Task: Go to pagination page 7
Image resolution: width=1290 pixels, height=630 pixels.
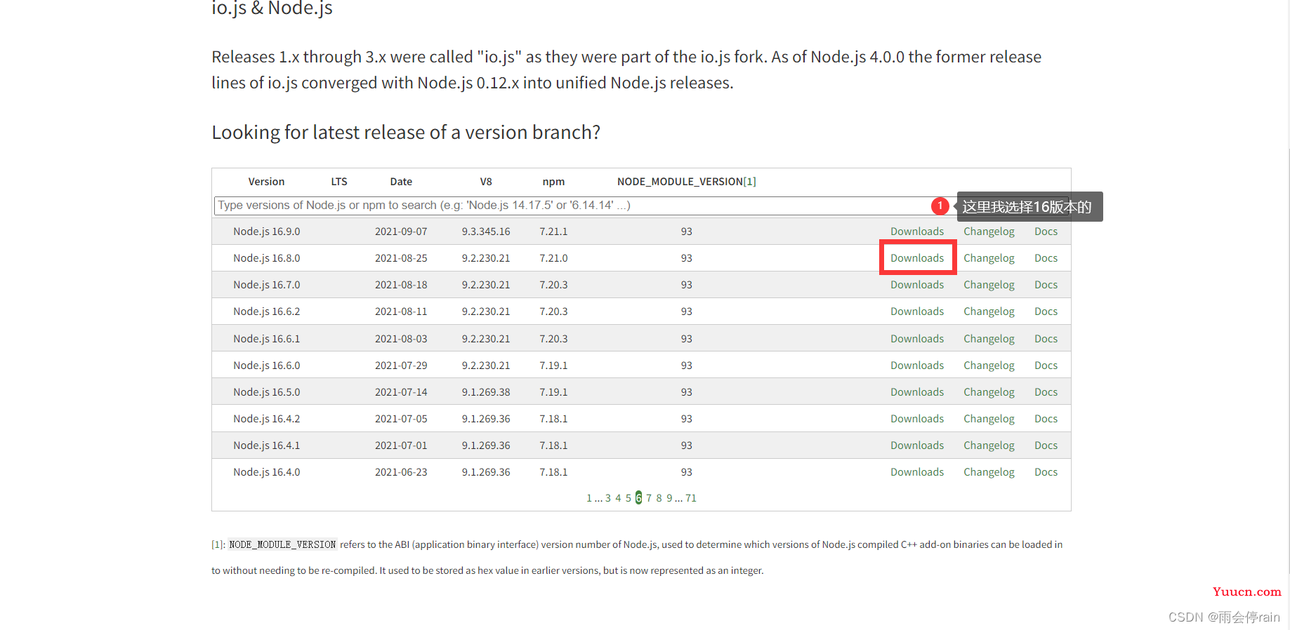Action: click(649, 498)
